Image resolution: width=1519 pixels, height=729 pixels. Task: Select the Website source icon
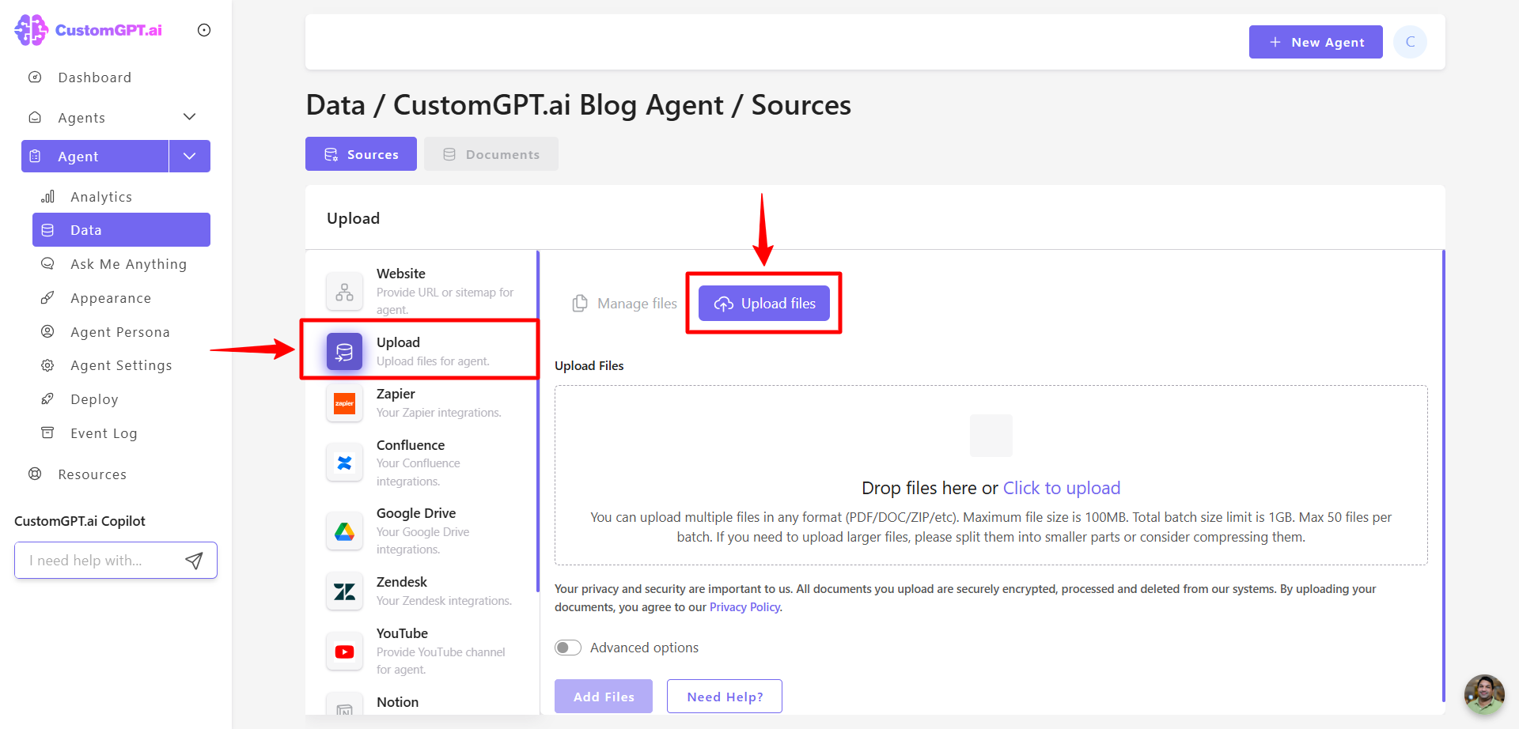[x=344, y=291]
